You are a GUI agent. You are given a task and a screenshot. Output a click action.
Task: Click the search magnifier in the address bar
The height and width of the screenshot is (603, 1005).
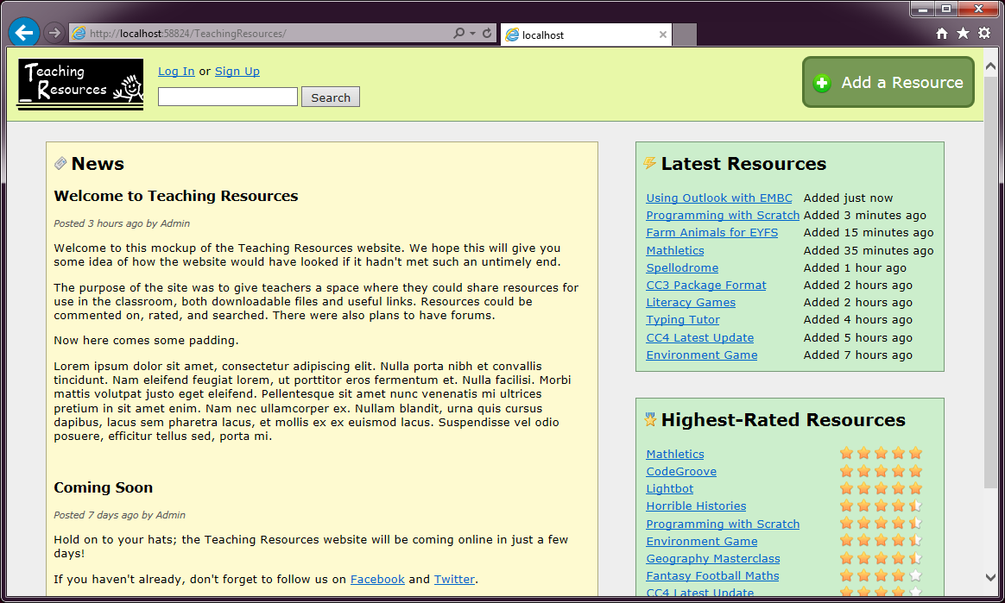459,34
